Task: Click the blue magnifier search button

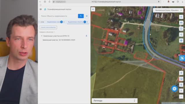Action: pos(81,16)
